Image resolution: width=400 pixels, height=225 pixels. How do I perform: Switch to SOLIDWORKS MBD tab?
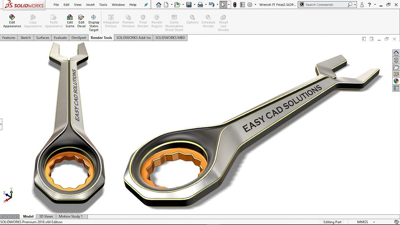coord(170,38)
